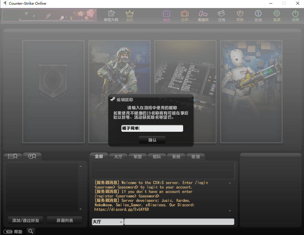
Task: Select the 系统 chat tab
Action: tap(176, 157)
